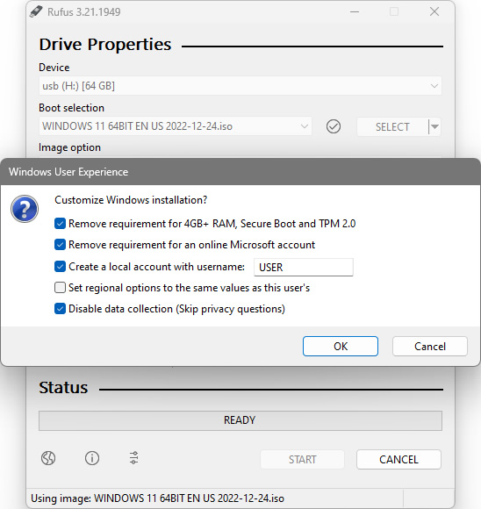Click the ISO checksum checkmark icon
Screen dimensions: 481x509
334,126
